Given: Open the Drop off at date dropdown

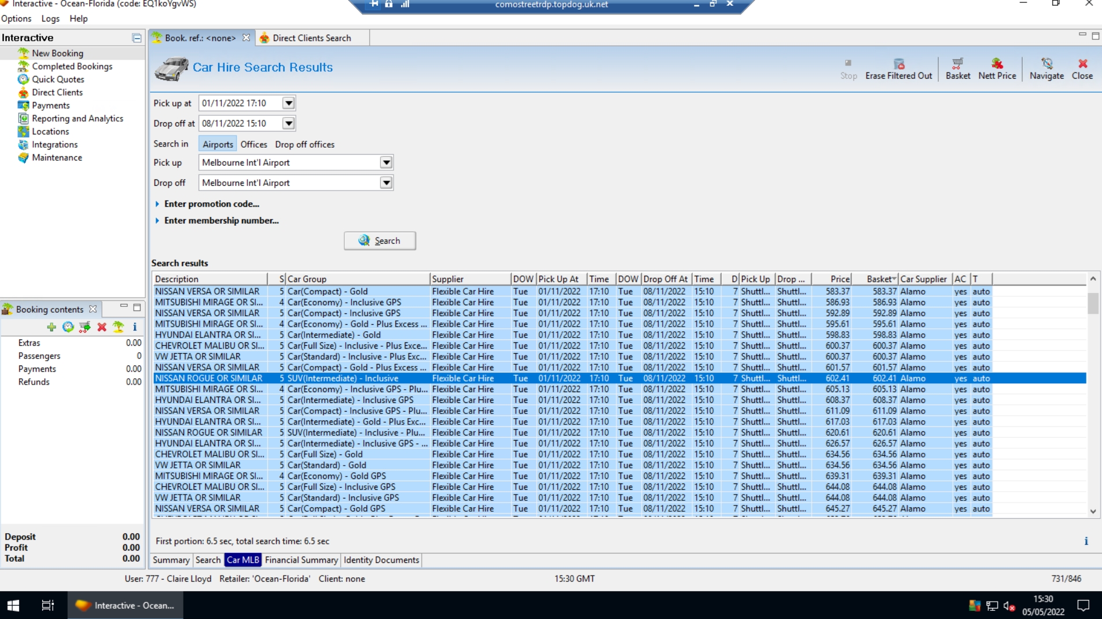Looking at the screenshot, I should [x=288, y=123].
